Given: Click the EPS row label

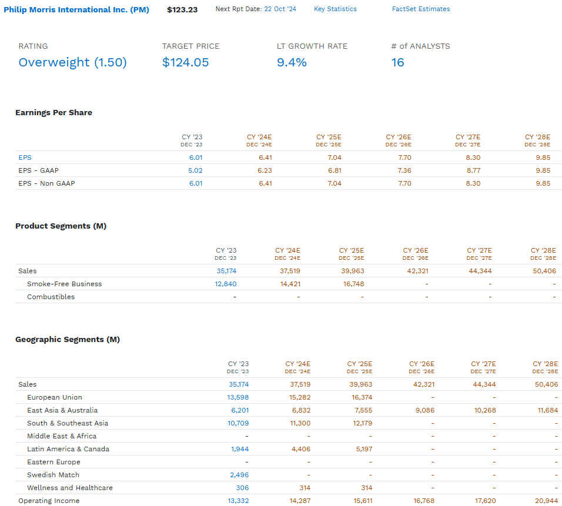Looking at the screenshot, I should [25, 158].
